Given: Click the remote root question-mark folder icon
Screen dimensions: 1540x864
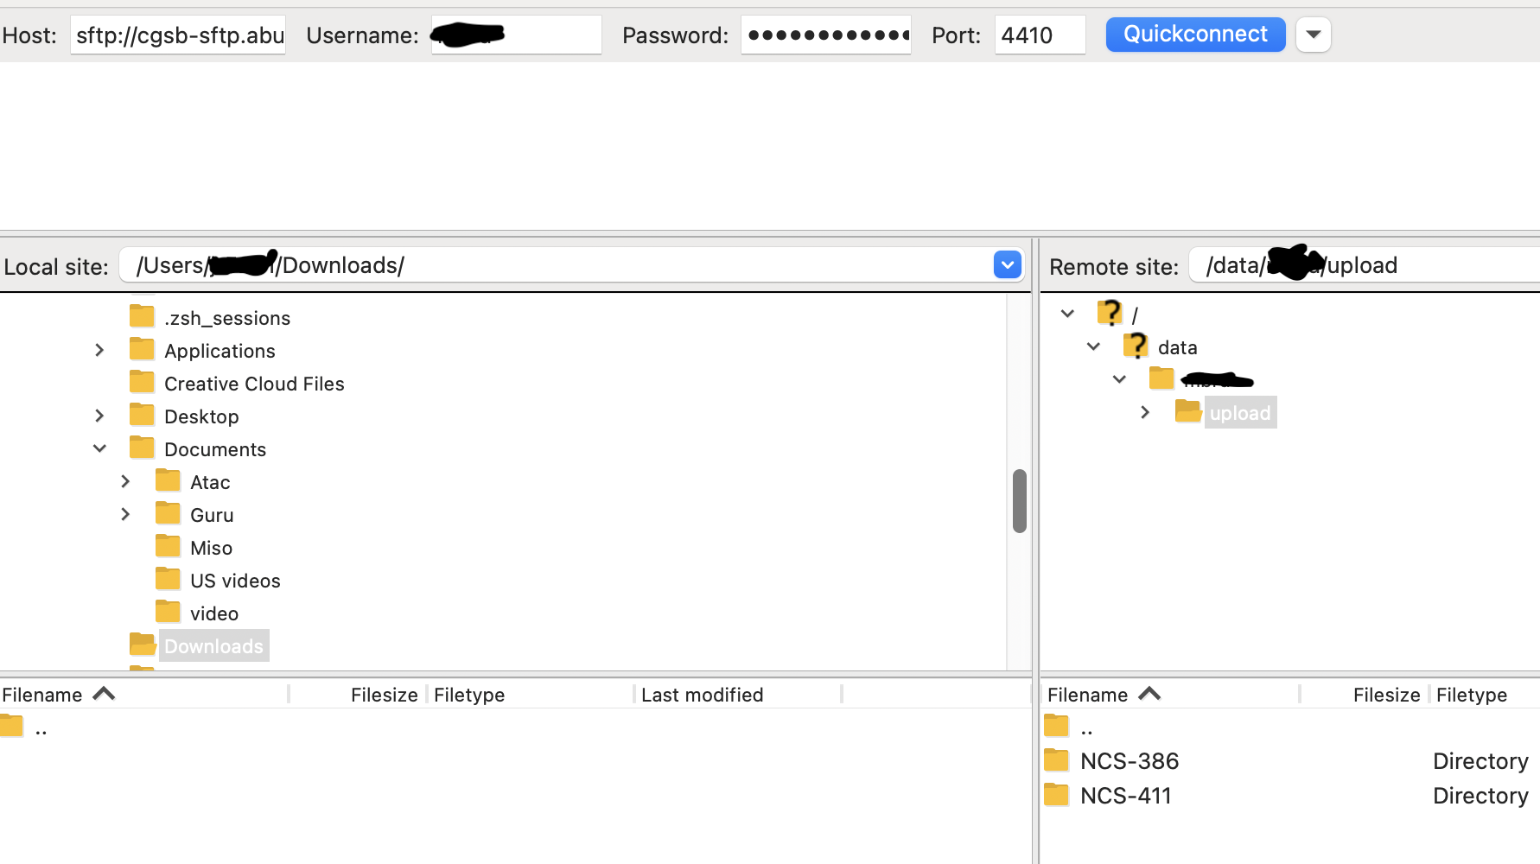Looking at the screenshot, I should [x=1110, y=313].
